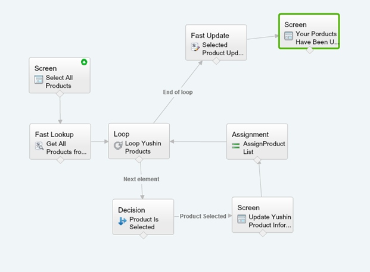This screenshot has width=370, height=272.
Task: Click connector diamond below Decision node
Action: (143, 235)
